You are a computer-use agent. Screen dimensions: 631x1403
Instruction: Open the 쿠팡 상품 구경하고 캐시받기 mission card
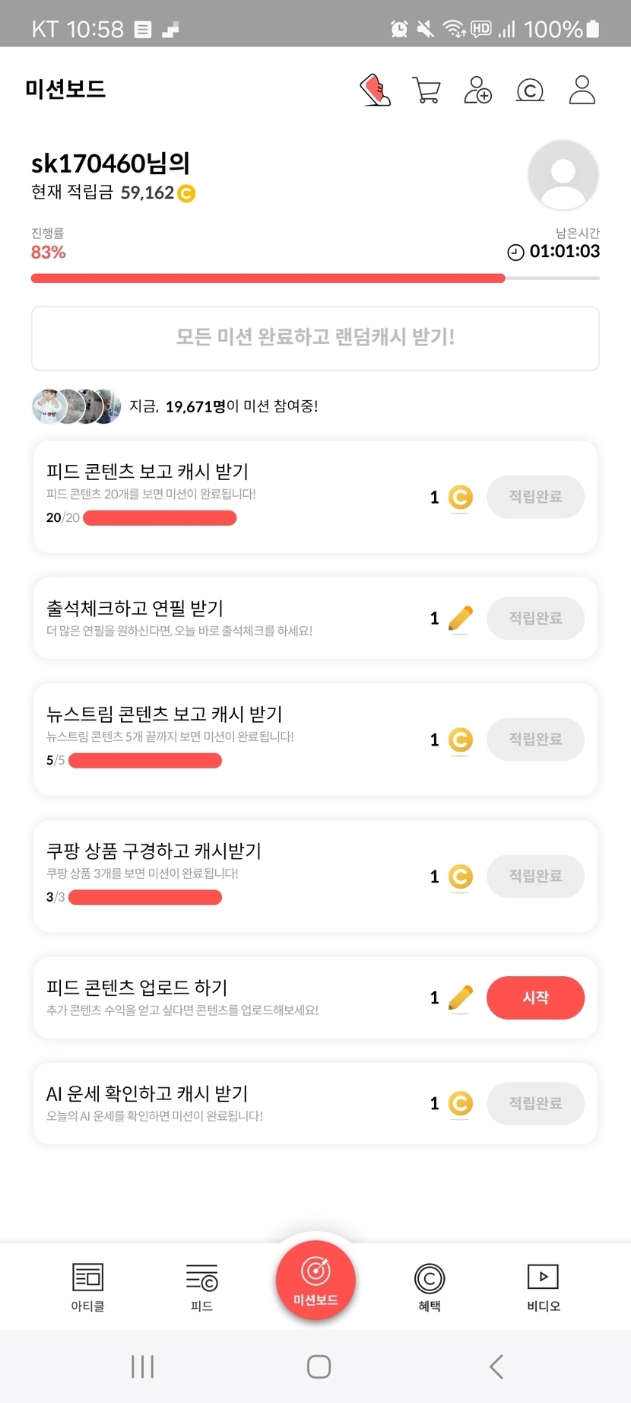pyautogui.click(x=228, y=875)
